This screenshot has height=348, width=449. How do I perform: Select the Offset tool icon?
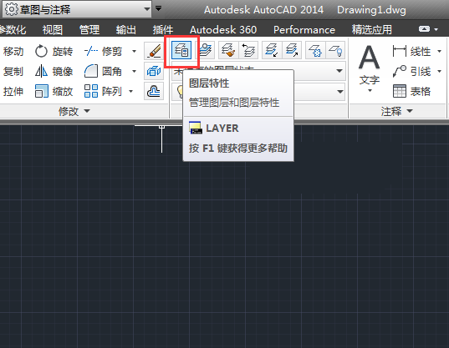pyautogui.click(x=154, y=91)
